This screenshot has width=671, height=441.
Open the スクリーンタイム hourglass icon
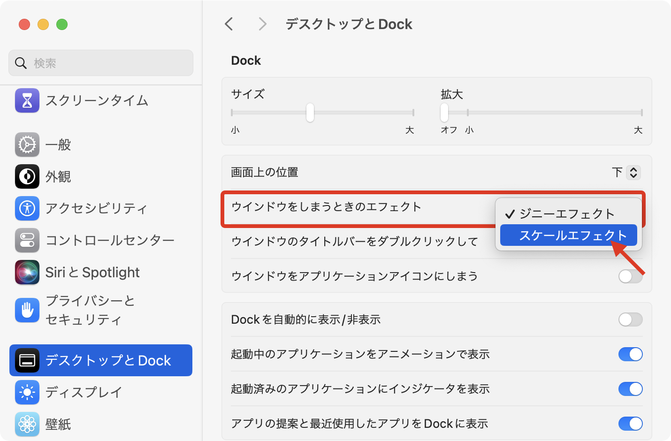(x=27, y=100)
